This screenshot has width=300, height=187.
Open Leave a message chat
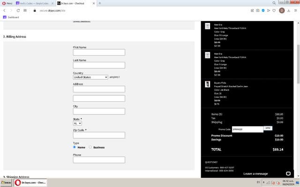(255, 173)
